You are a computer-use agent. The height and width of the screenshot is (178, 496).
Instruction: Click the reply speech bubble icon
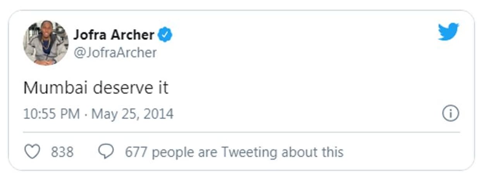[106, 152]
